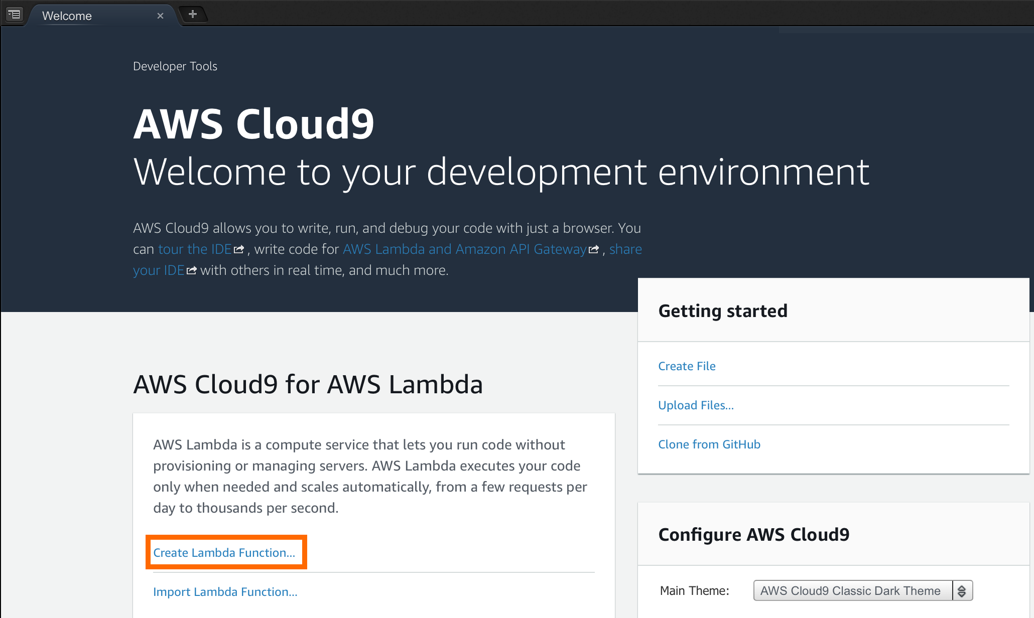Open the Upload Files dialog
1034x618 pixels.
(696, 405)
